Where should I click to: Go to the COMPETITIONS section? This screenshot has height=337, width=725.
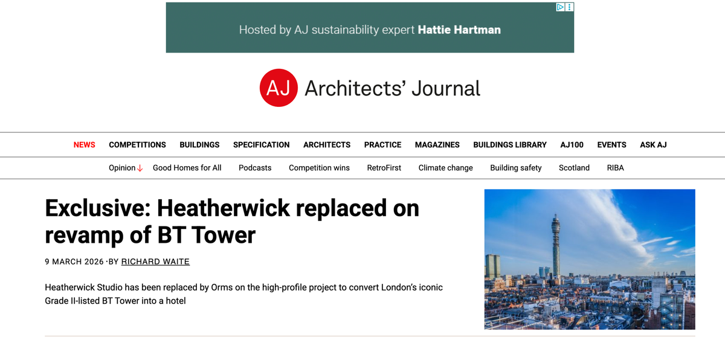(137, 145)
